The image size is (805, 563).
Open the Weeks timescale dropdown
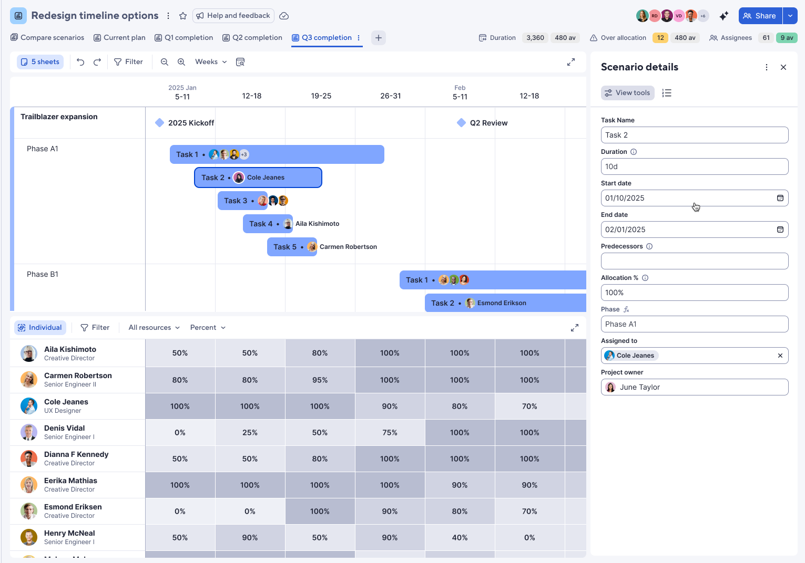211,62
